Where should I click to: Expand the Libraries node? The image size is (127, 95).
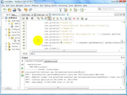(x=6, y=46)
